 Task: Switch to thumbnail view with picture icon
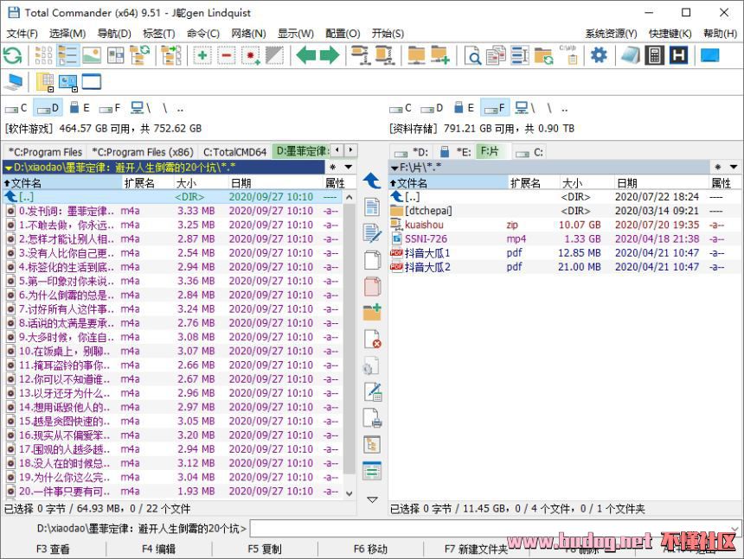[x=92, y=55]
